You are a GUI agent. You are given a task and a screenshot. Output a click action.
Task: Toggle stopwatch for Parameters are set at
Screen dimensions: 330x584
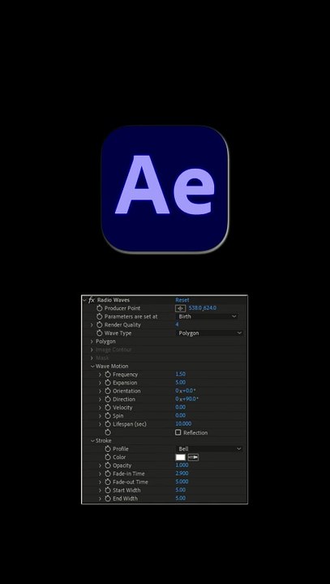[100, 316]
